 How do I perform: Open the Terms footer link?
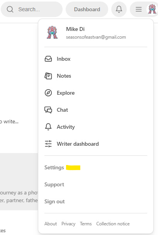tap(86, 224)
